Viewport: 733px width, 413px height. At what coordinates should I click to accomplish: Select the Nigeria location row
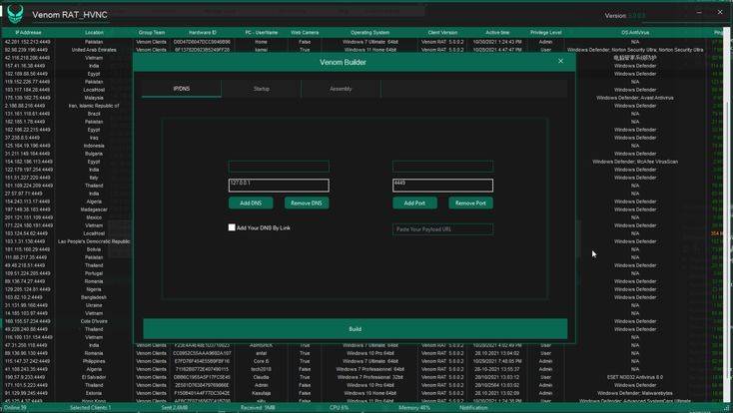point(94,289)
